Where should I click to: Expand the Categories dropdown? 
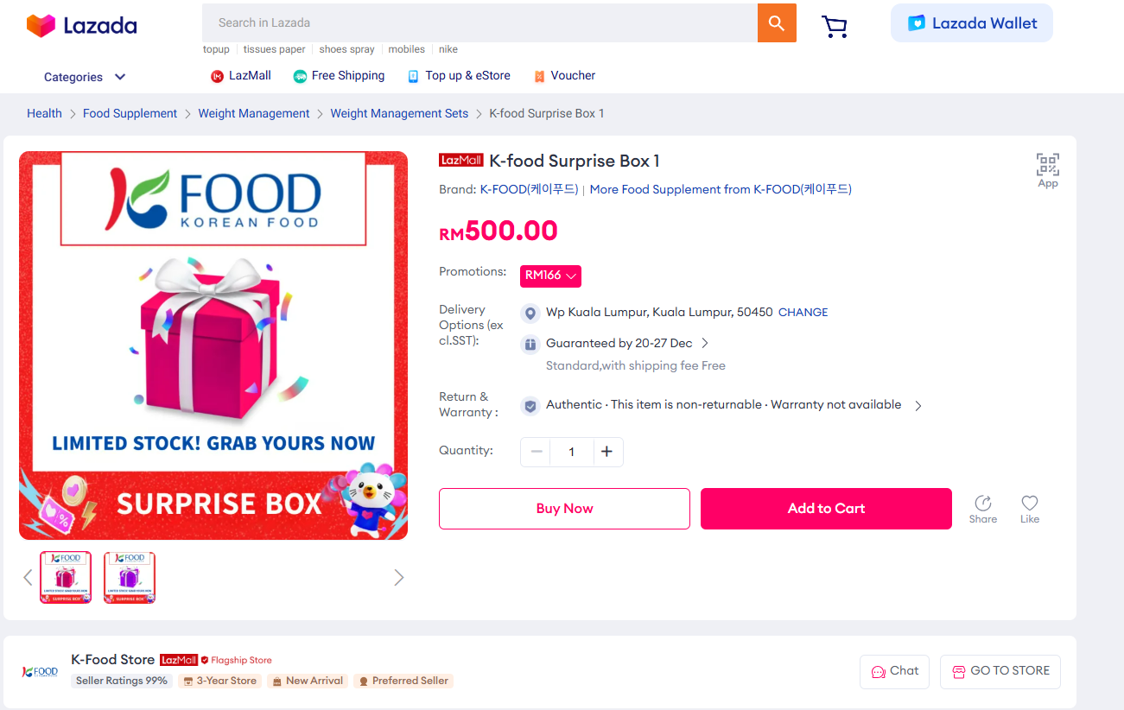pyautogui.click(x=85, y=77)
